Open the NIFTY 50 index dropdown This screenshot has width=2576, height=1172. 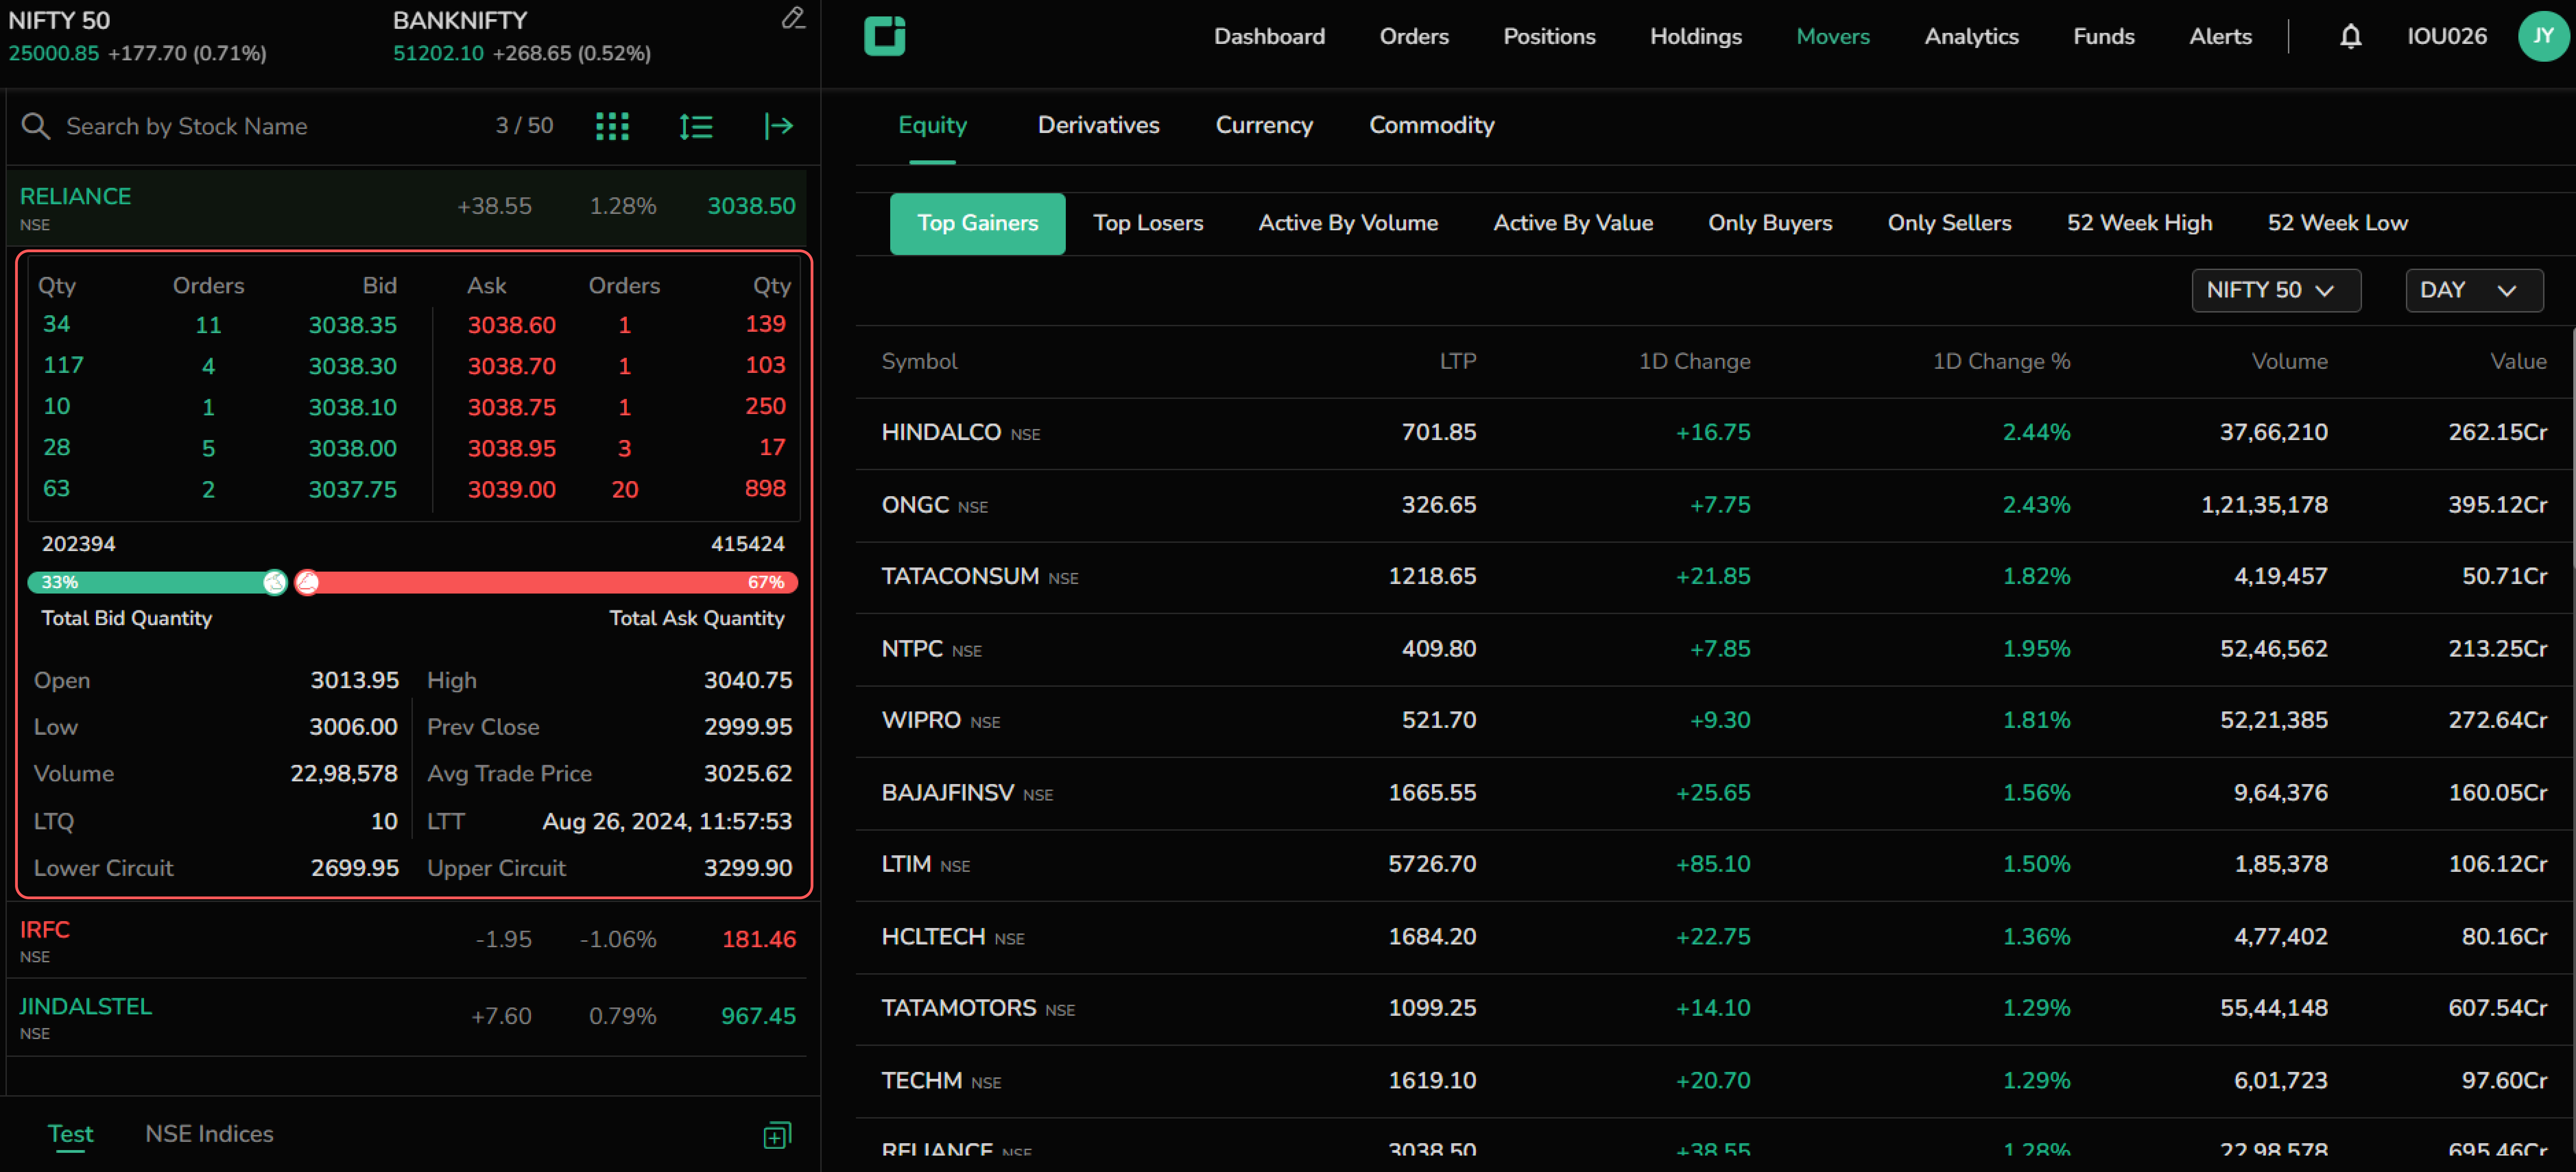(x=2276, y=290)
